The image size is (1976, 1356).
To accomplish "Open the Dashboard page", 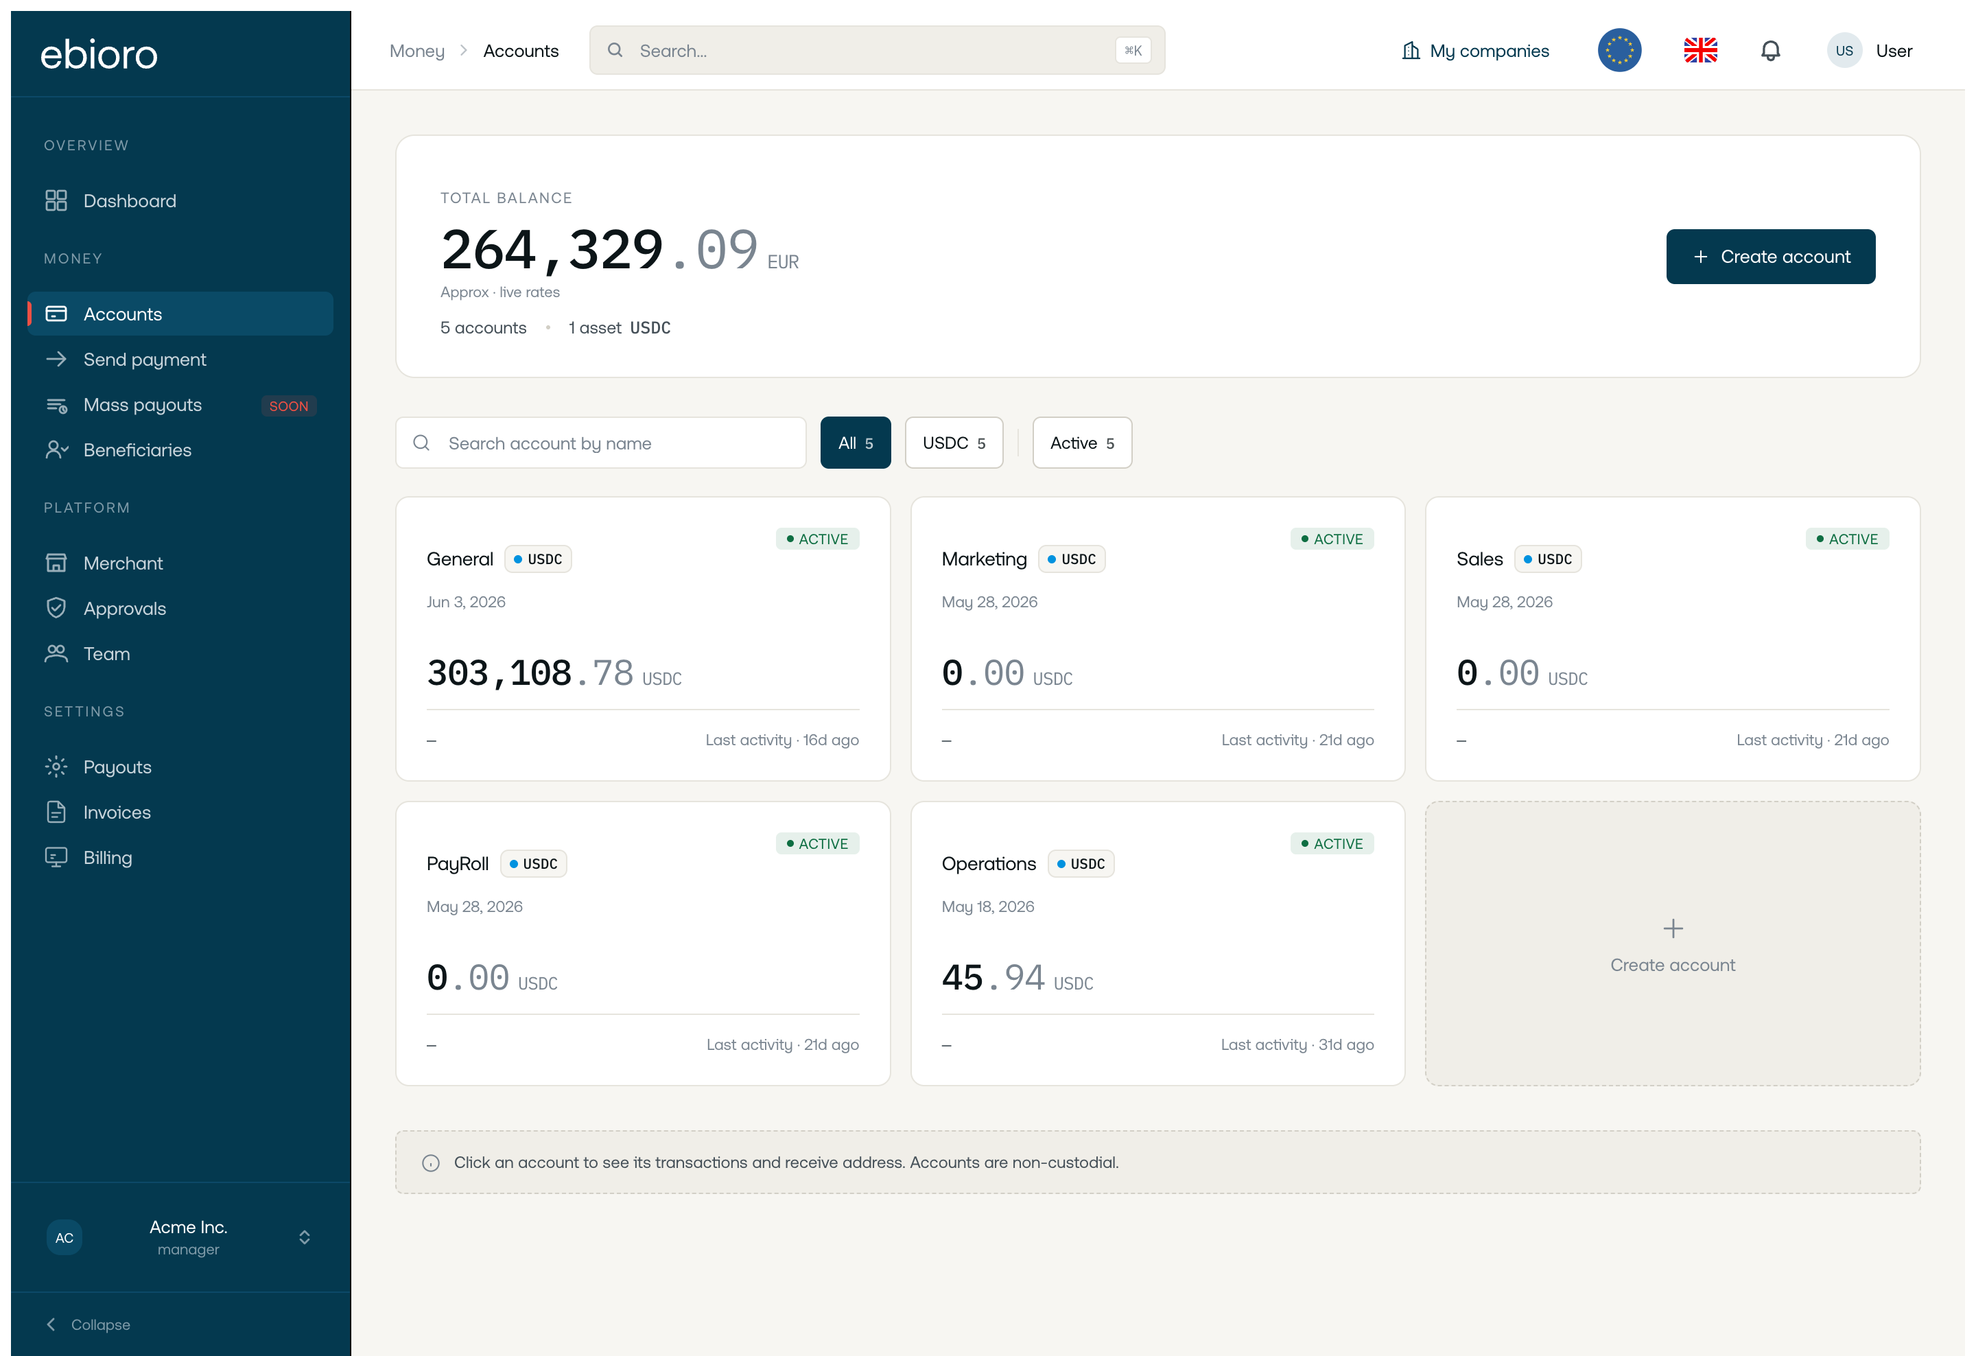I will [180, 200].
